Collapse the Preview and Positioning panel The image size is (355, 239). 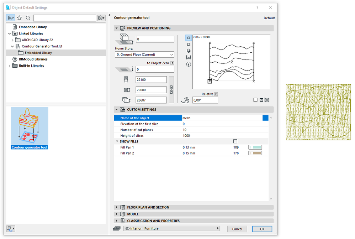[x=117, y=28]
